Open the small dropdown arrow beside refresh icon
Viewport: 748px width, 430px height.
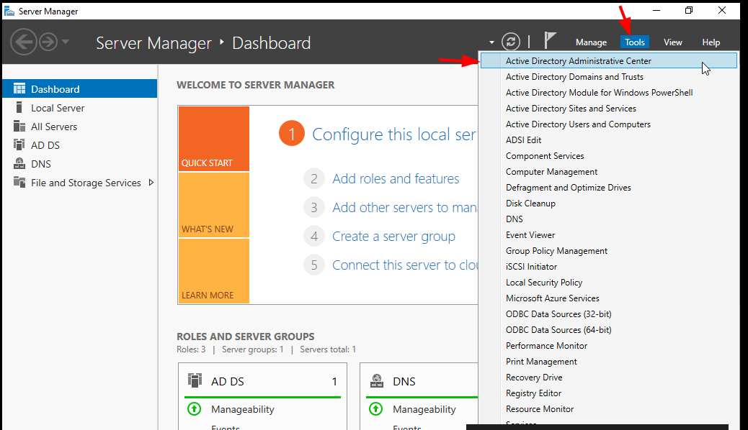491,42
